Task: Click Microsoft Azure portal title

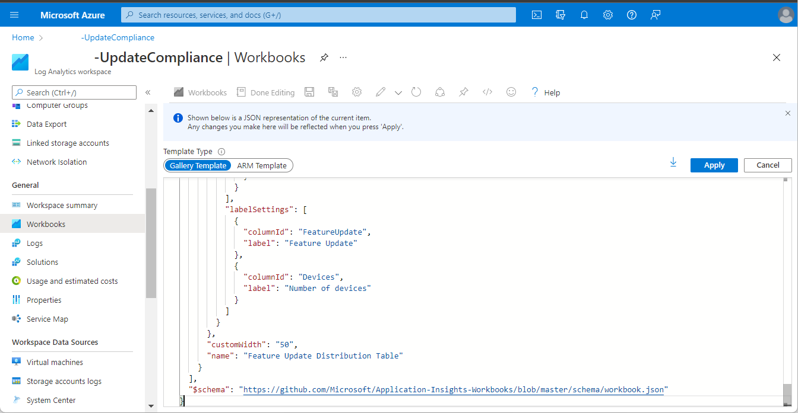Action: click(72, 15)
